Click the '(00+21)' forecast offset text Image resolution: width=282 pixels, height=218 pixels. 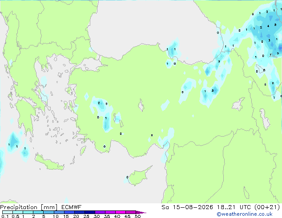[x=267, y=207]
